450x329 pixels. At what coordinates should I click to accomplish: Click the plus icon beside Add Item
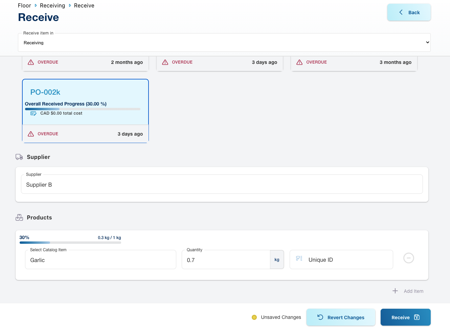[x=395, y=291]
